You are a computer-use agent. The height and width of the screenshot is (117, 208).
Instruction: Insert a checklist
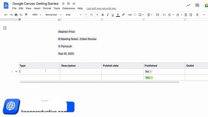164,15
